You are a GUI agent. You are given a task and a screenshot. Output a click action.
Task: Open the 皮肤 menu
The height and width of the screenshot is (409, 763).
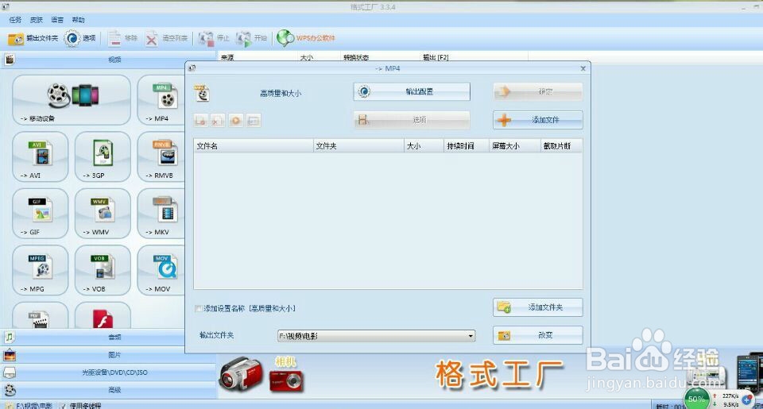(x=37, y=20)
